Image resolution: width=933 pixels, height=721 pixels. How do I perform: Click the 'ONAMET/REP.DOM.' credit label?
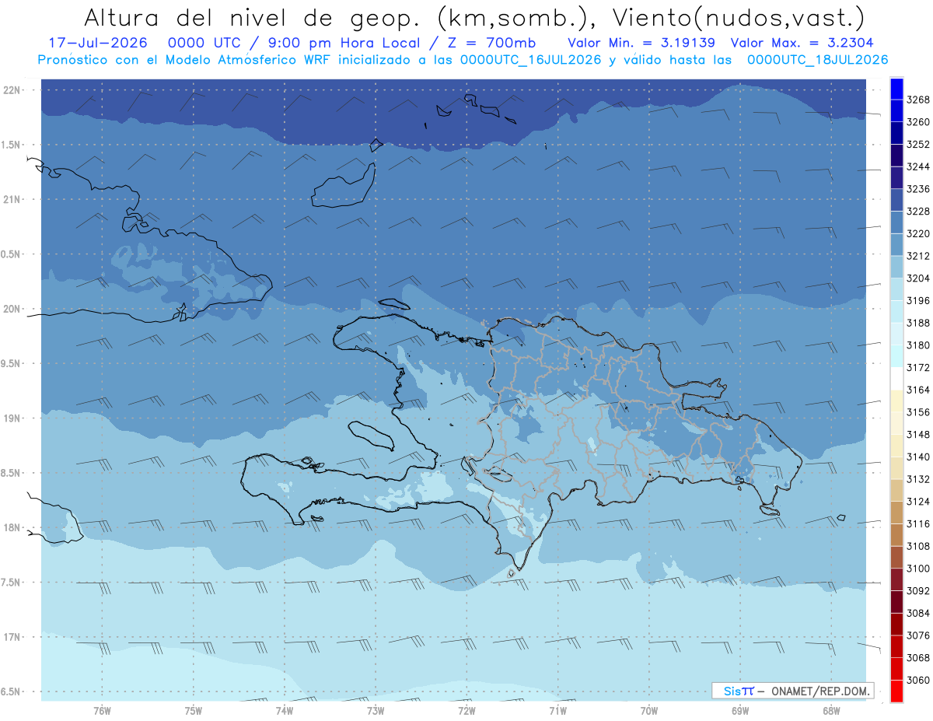(821, 691)
